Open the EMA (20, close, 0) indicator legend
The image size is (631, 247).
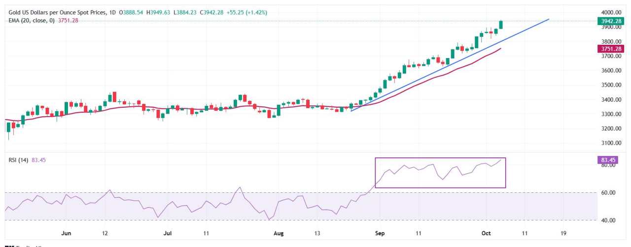pos(32,20)
